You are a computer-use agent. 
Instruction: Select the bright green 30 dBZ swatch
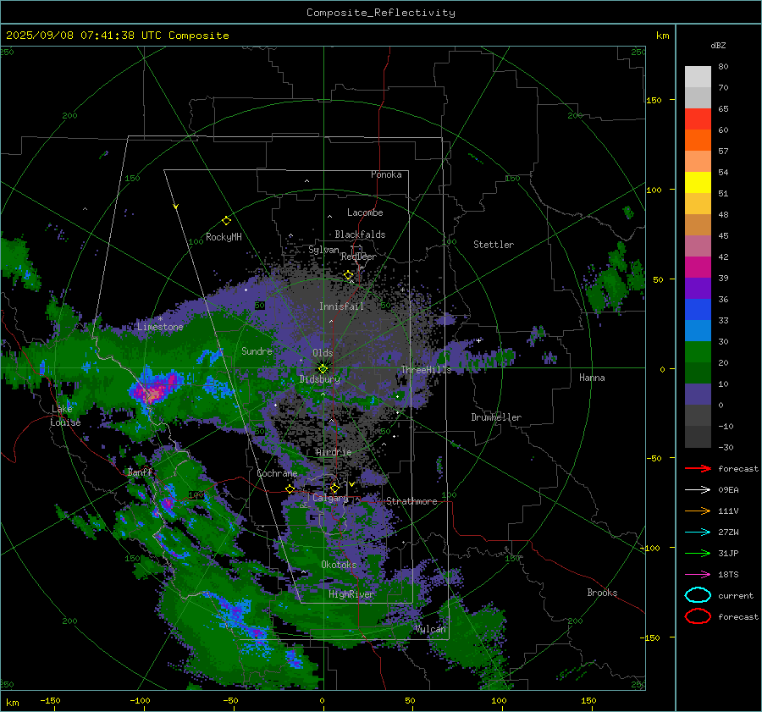698,352
